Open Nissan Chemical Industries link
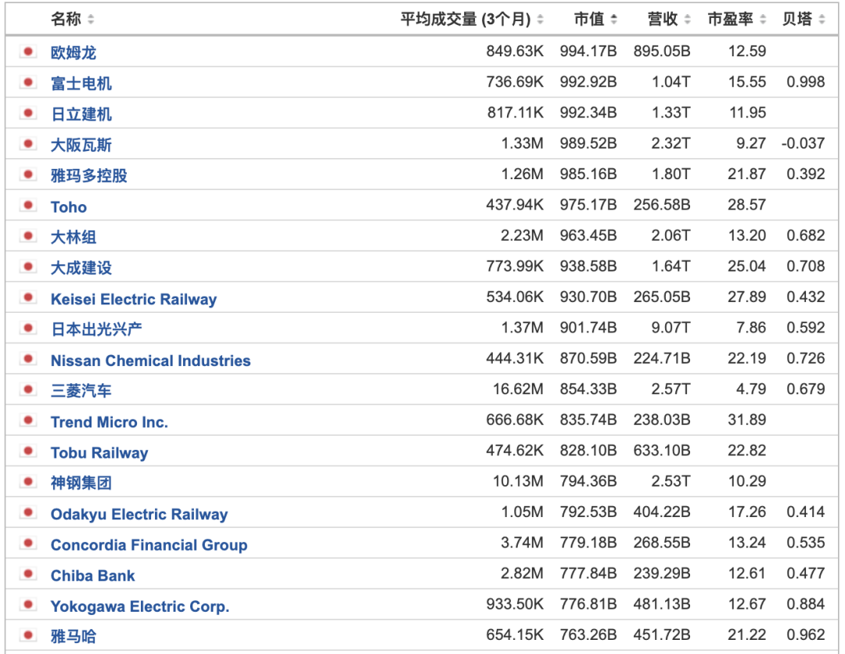Viewport: 845px width, 654px height. 151,361
